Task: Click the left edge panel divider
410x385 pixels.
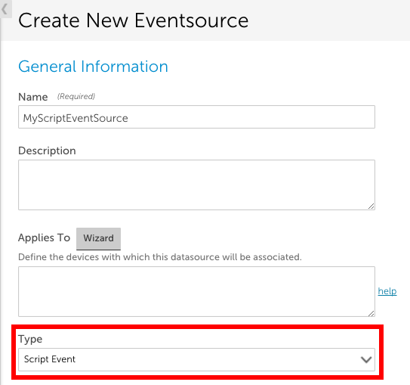Action: pos(1,210)
